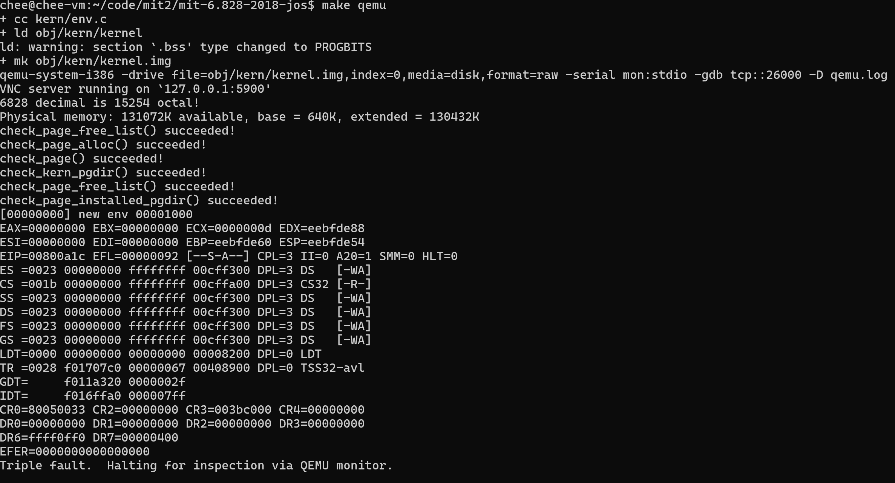Click the 'check_page_installed_pgdir() succeeded!' line

139,201
